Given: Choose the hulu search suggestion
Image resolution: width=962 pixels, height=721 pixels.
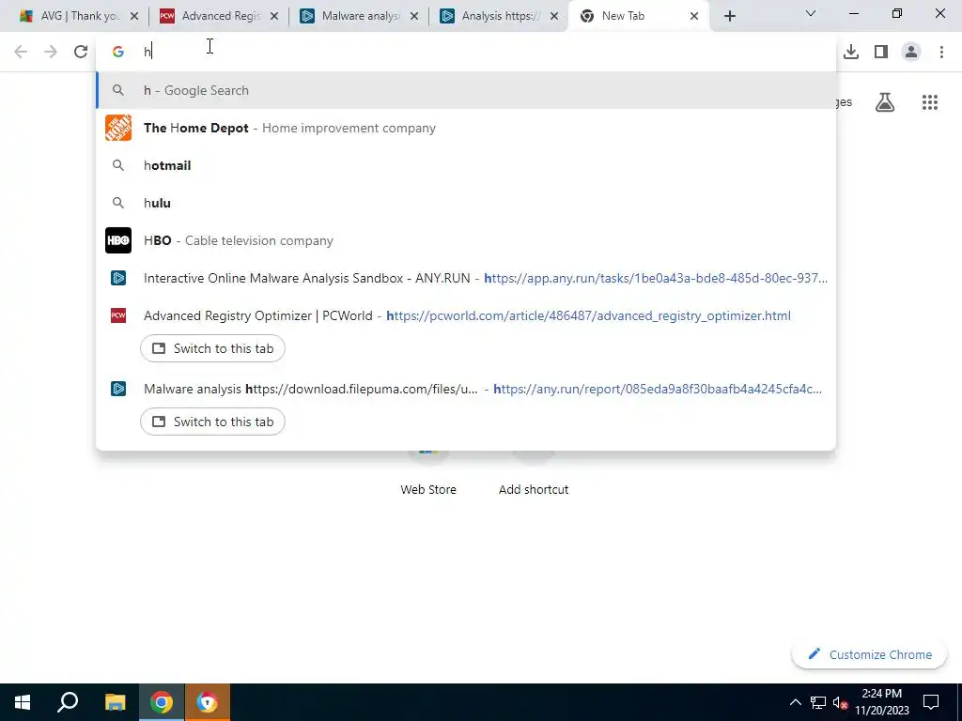Looking at the screenshot, I should coord(466,203).
